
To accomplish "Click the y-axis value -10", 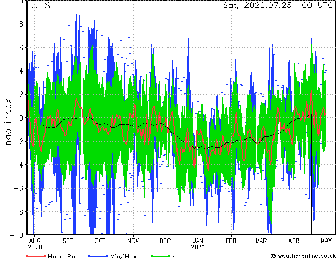I will coord(16,235).
